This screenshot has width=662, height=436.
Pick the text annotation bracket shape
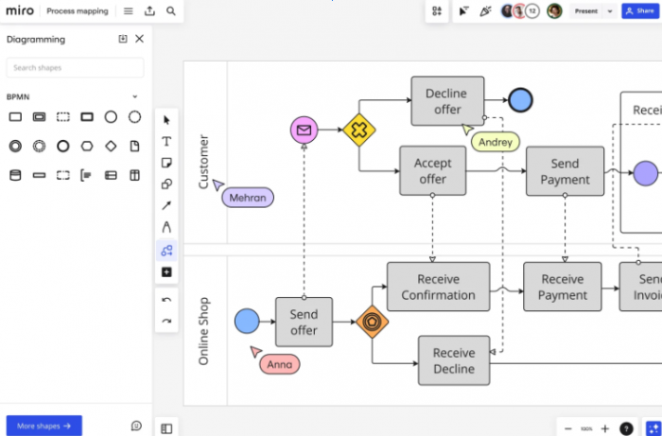tap(86, 175)
